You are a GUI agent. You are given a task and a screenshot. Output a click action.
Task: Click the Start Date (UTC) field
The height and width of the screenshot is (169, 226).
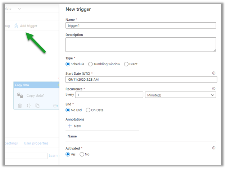(141, 79)
